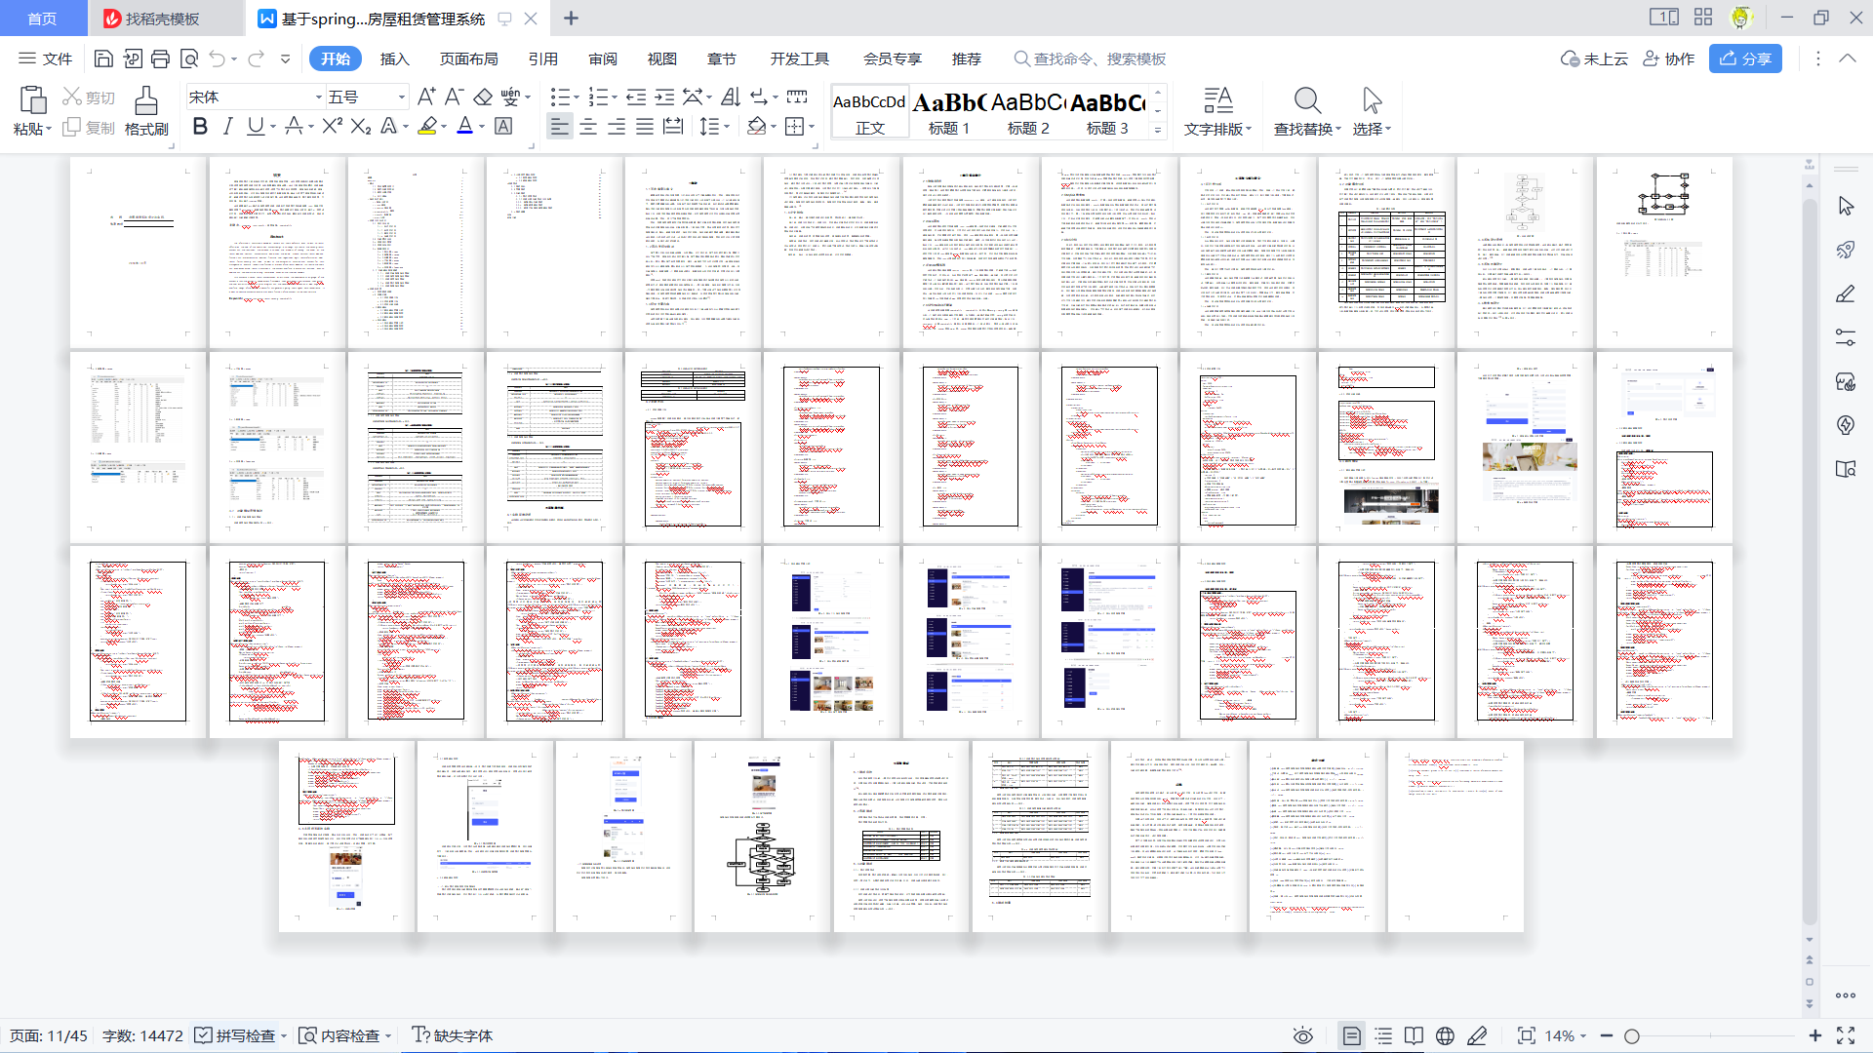Click the text highlight color icon
This screenshot has height=1053, width=1873.
click(427, 127)
